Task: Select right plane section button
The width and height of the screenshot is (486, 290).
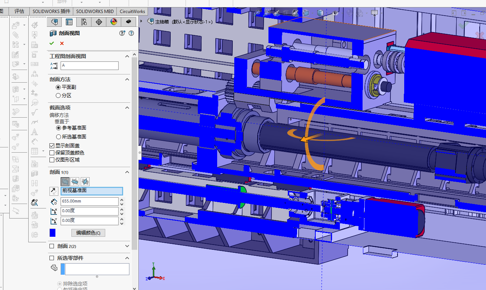Action: [85, 181]
